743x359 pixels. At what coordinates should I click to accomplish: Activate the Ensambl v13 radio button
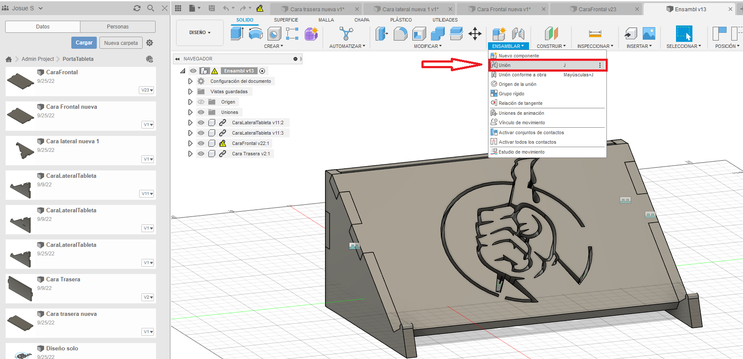(262, 71)
